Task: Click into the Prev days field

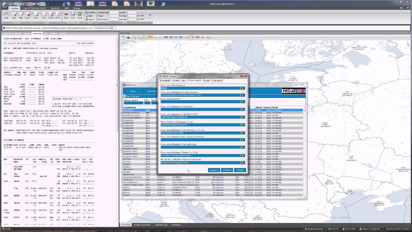Action: coord(132,16)
